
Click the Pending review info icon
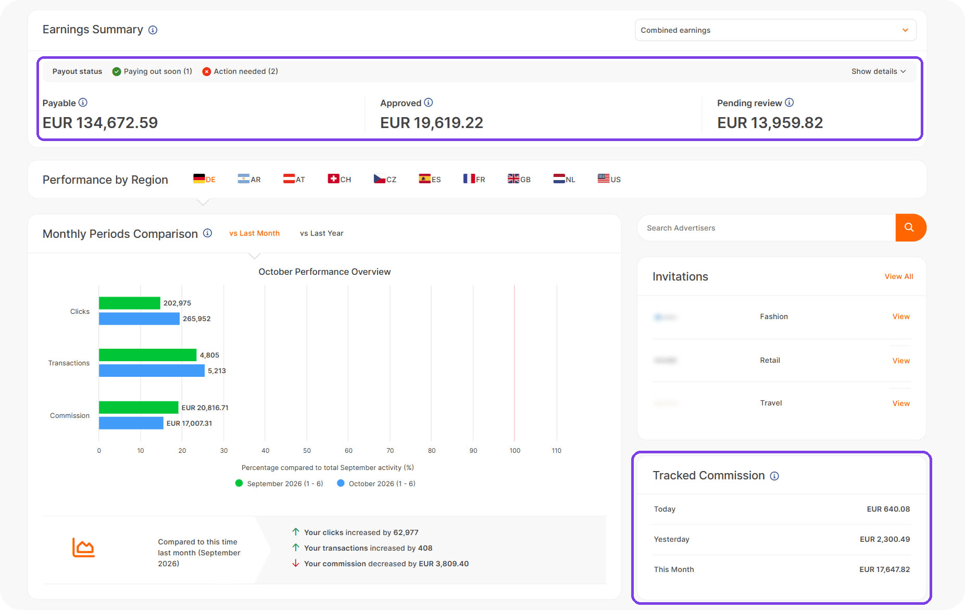(x=789, y=103)
